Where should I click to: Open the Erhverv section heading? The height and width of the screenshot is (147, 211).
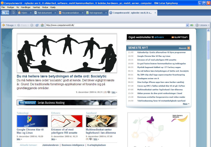pyautogui.click(x=56, y=113)
